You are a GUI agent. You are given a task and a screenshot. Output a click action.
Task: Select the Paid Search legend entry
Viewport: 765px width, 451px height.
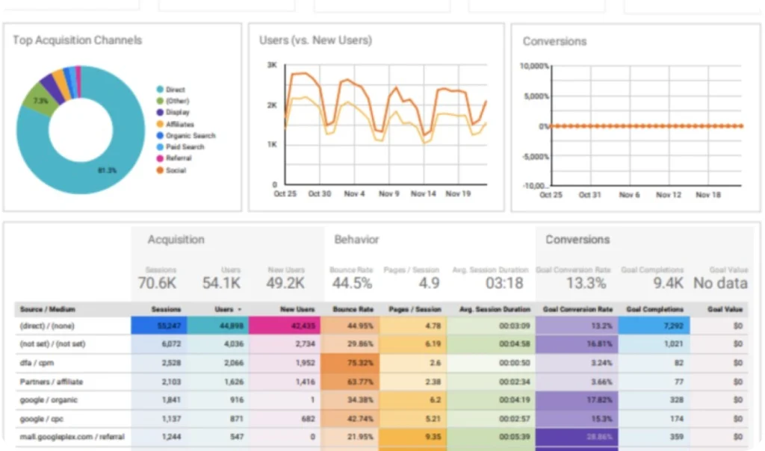(184, 147)
